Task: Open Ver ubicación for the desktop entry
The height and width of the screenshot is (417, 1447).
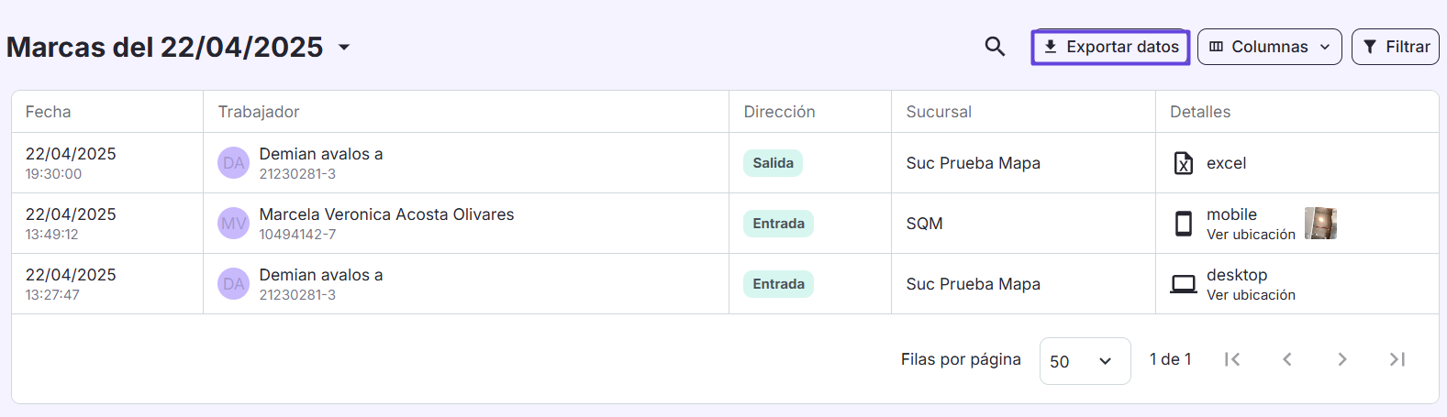Action: [1251, 295]
